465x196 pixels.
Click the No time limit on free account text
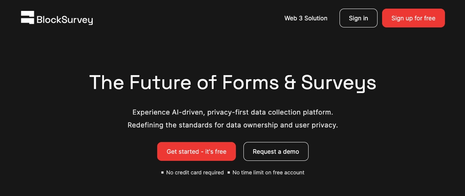click(268, 172)
